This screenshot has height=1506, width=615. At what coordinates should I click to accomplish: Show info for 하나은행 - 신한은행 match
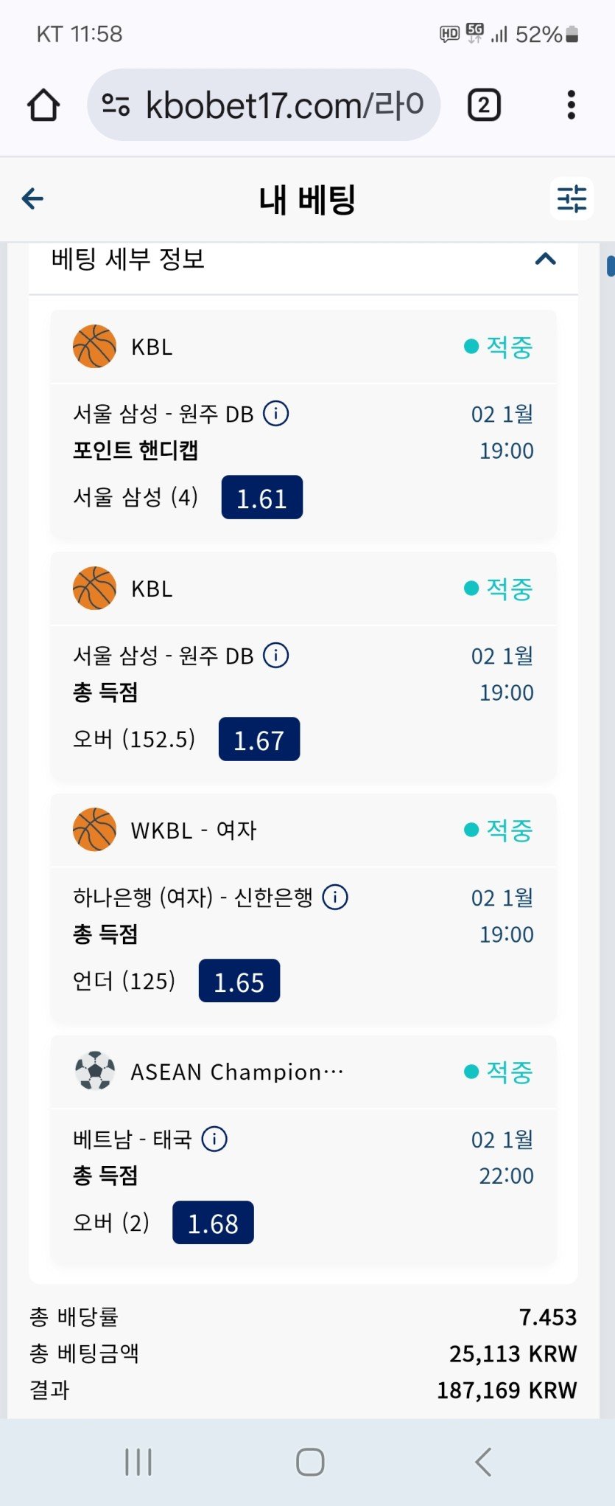335,897
